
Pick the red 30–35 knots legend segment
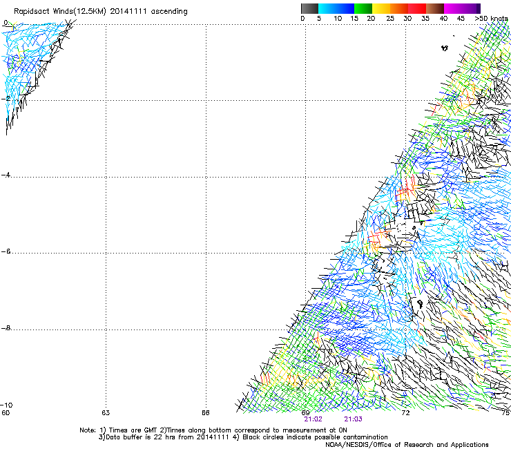(417, 8)
